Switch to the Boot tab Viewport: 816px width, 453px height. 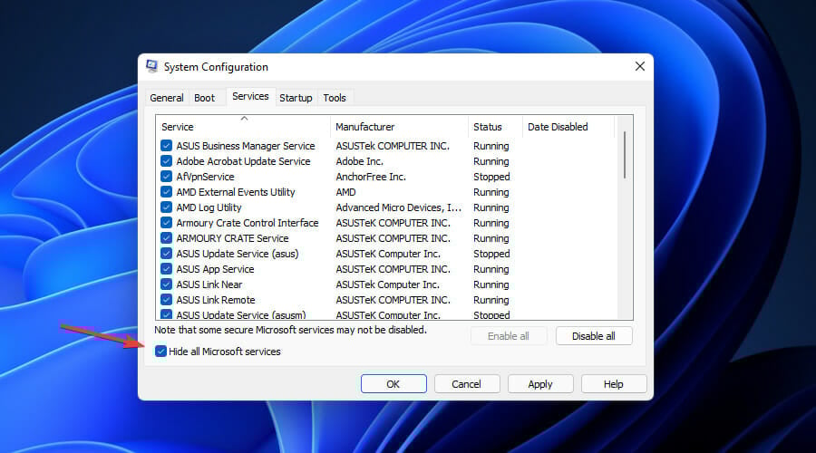pyautogui.click(x=205, y=98)
